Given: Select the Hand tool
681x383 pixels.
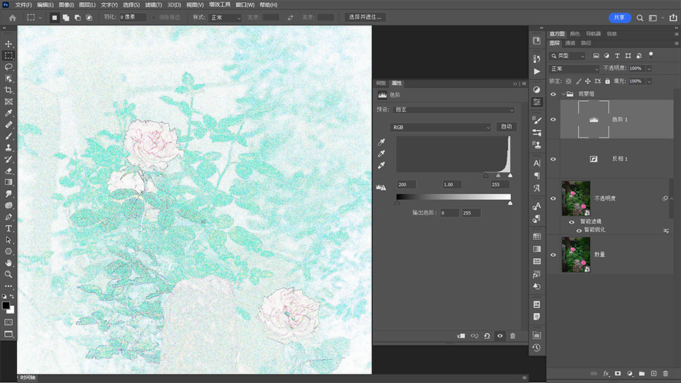Looking at the screenshot, I should (8, 263).
